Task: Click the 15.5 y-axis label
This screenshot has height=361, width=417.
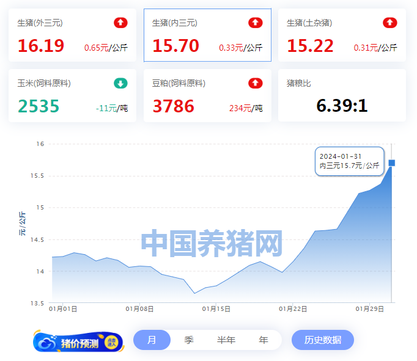Action: coord(37,176)
